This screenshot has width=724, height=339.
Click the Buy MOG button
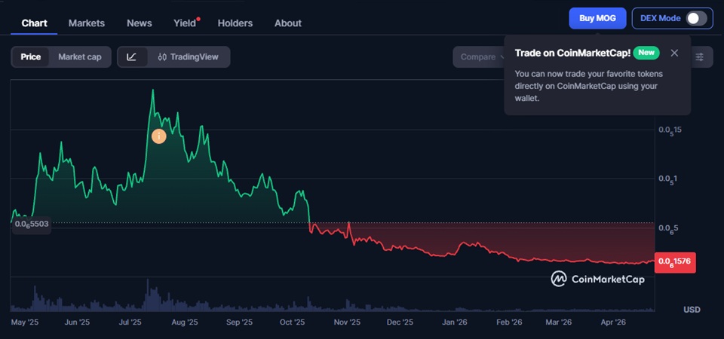[597, 18]
